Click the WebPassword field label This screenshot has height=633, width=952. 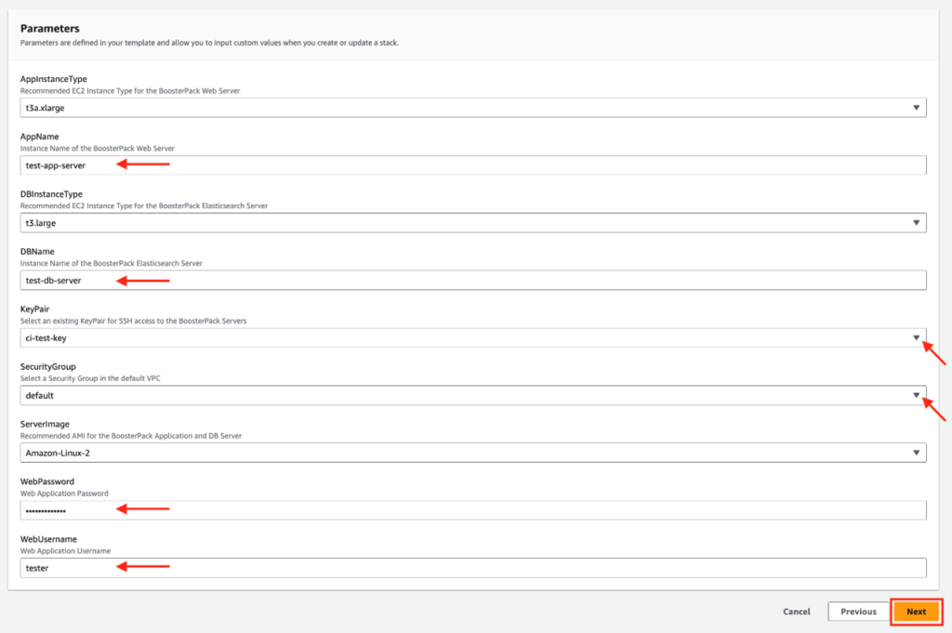pyautogui.click(x=46, y=481)
